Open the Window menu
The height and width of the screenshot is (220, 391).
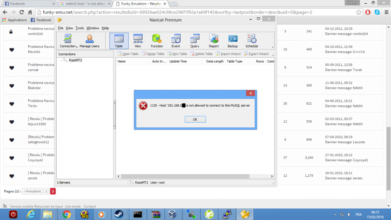pos(93,28)
